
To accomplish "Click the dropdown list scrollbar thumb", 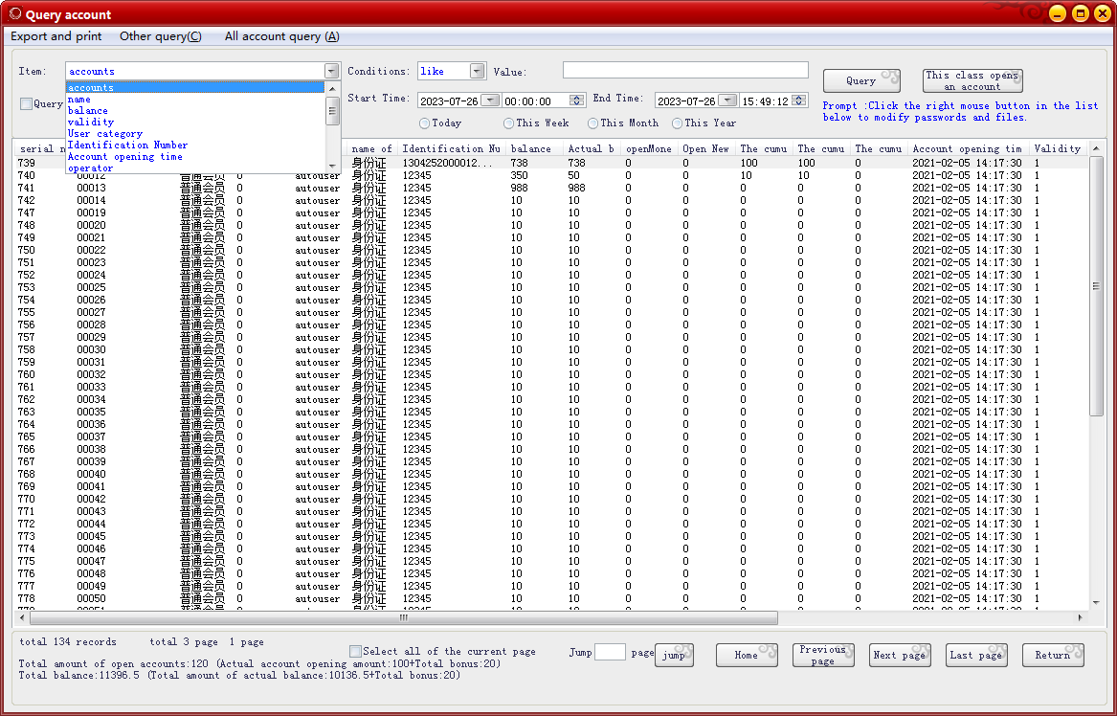I will tap(331, 111).
